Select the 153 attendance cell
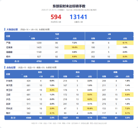The image size is (138, 128). [104, 108]
